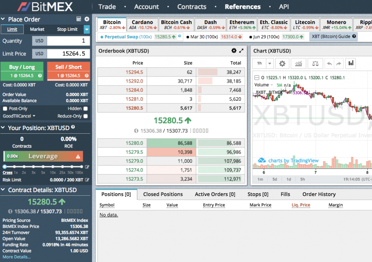Open the order calculator icon in Place Order

(79, 19)
